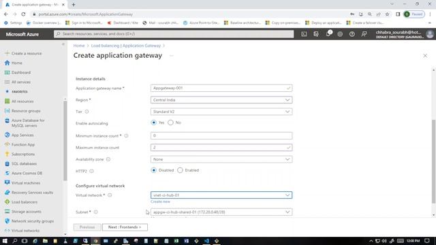The height and width of the screenshot is (245, 436).
Task: Open the Subnet dropdown
Action: [221, 212]
